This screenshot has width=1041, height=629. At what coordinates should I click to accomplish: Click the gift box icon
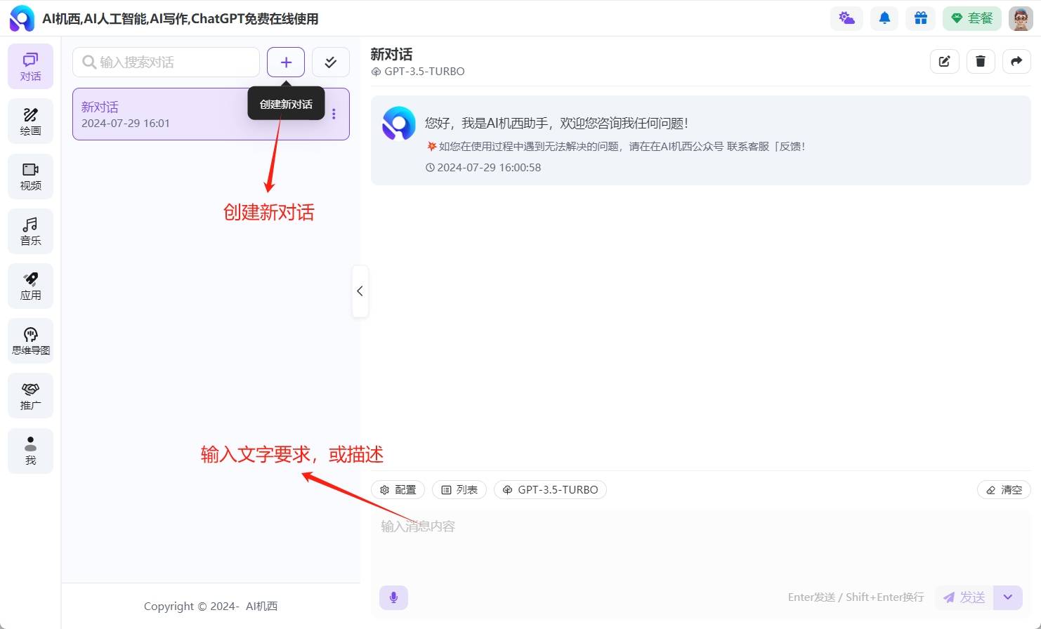click(920, 18)
